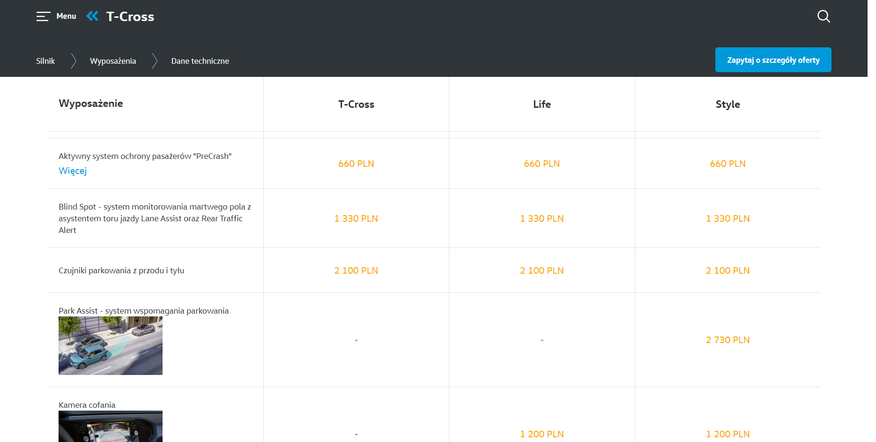This screenshot has width=876, height=442.
Task: Click the 2 100 PLN price under Life
Action: coord(542,270)
